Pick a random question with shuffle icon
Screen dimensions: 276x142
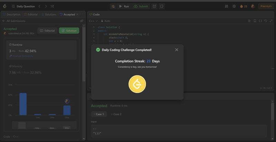click(x=52, y=6)
